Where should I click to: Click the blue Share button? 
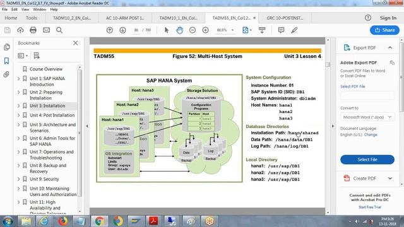click(384, 30)
